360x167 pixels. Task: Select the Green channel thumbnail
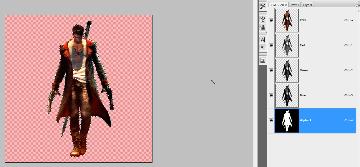[287, 70]
